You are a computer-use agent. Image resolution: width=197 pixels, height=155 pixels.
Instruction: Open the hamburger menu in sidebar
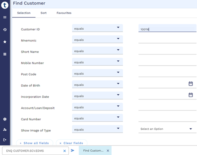(5, 17)
